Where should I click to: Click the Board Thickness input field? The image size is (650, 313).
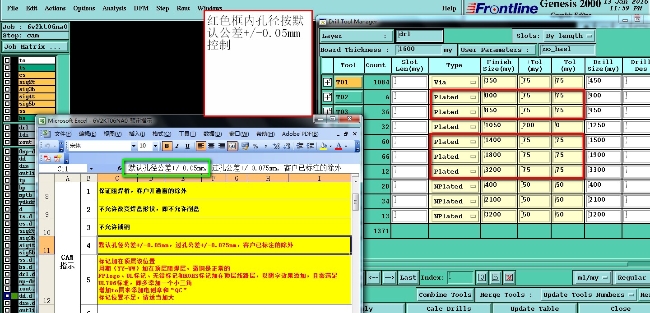[419, 50]
